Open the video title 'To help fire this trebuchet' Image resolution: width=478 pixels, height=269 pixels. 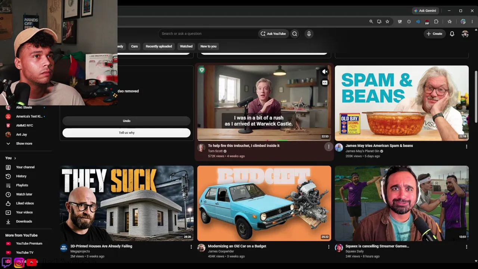(243, 146)
